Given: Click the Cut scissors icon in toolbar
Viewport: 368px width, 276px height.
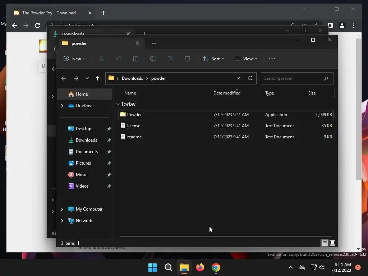Looking at the screenshot, I should point(101,59).
